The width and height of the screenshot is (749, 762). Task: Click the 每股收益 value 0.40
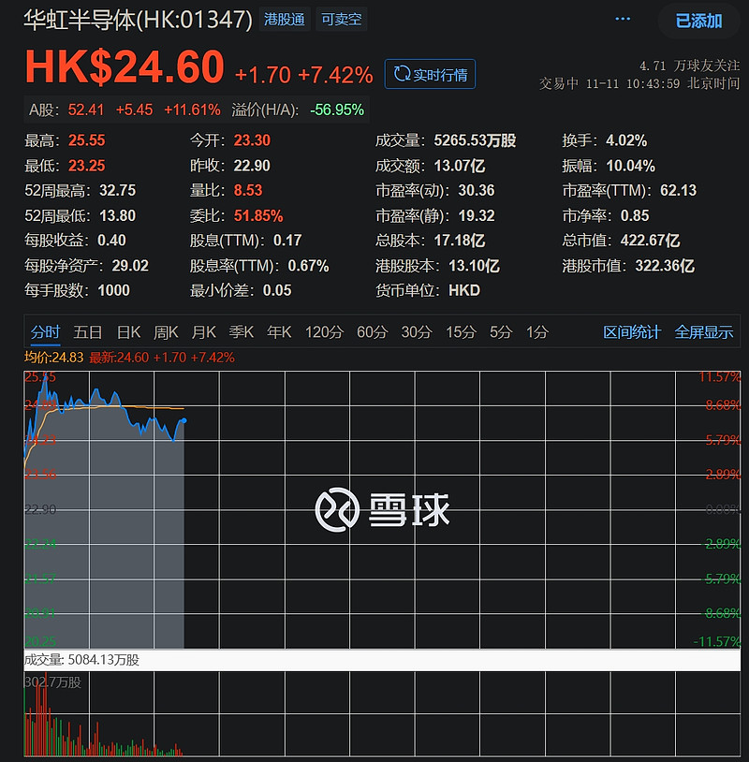click(x=111, y=241)
